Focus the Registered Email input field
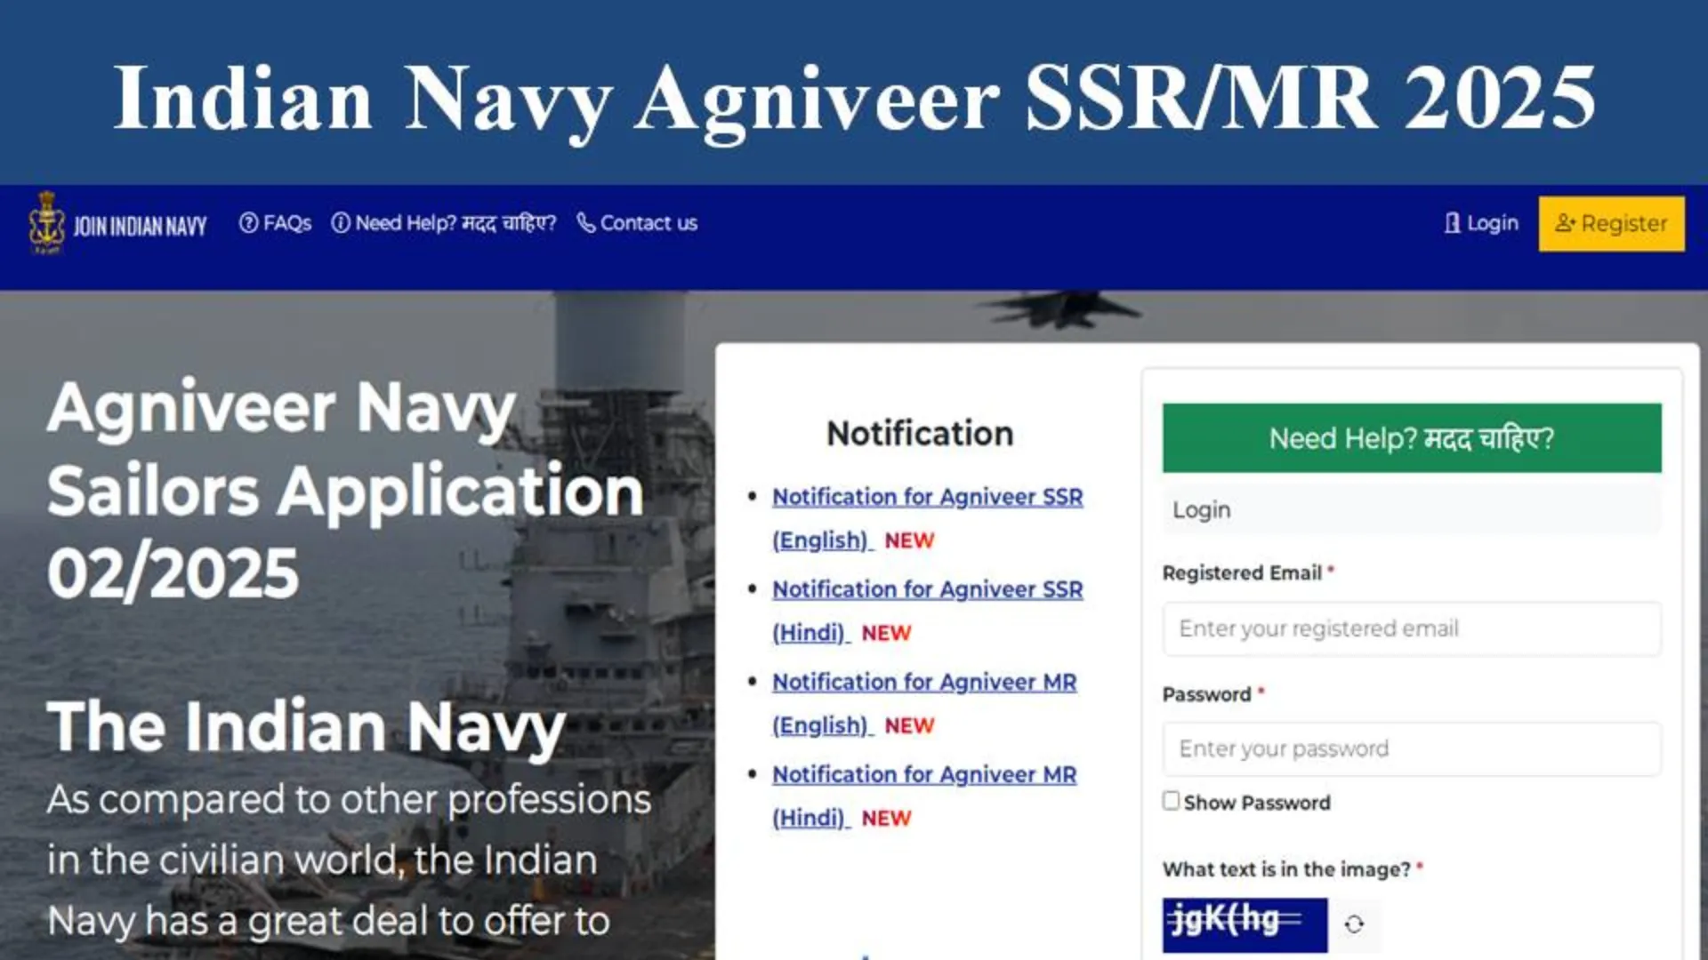The image size is (1708, 960). pyautogui.click(x=1412, y=628)
